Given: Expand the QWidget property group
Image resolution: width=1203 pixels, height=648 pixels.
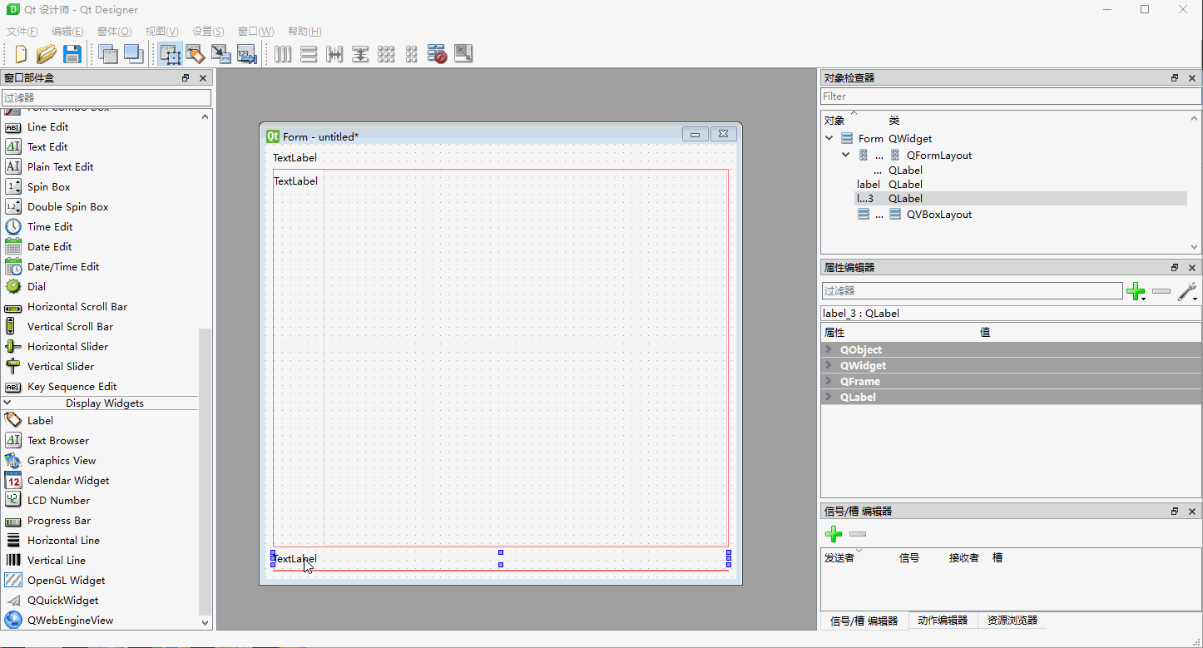Looking at the screenshot, I should pyautogui.click(x=828, y=365).
